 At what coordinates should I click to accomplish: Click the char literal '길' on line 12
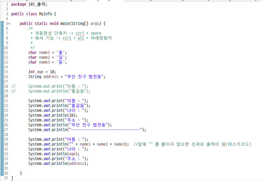tap(61, 57)
